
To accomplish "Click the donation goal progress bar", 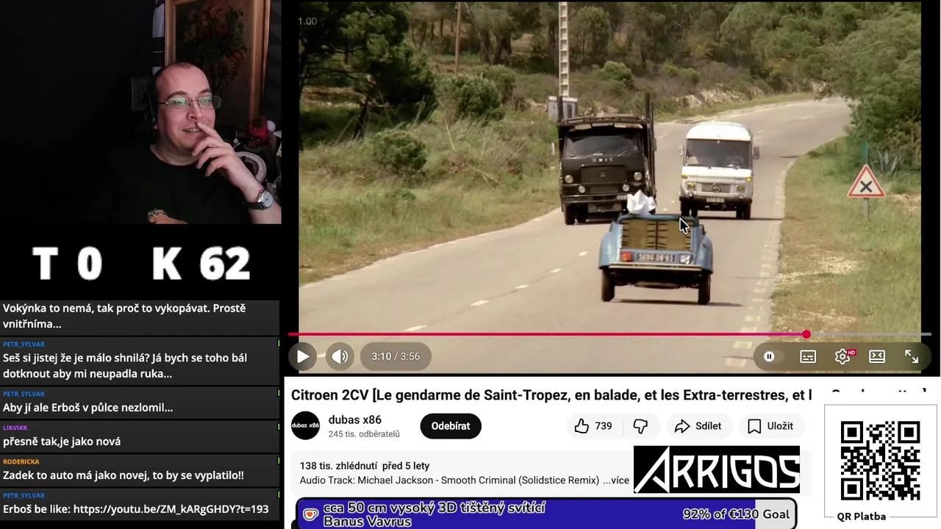I will coord(546,514).
